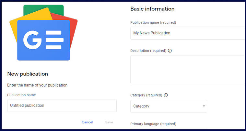
Task: Open the Description info icon
Action: (170, 51)
